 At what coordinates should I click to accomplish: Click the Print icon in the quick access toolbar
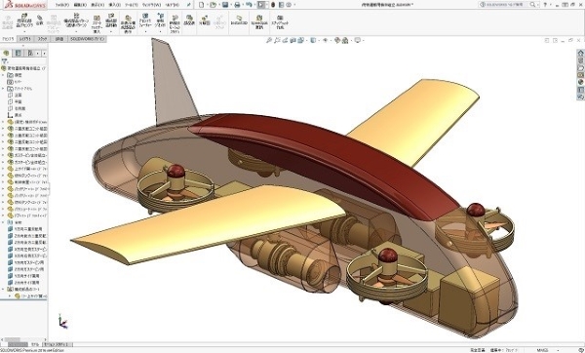[x=237, y=5]
